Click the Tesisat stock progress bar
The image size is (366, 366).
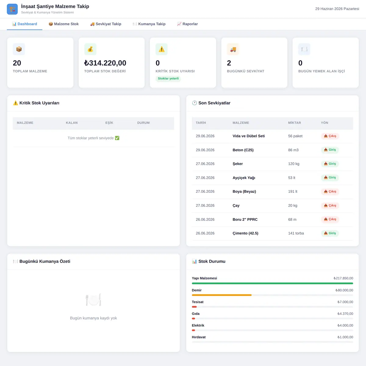tap(272, 307)
